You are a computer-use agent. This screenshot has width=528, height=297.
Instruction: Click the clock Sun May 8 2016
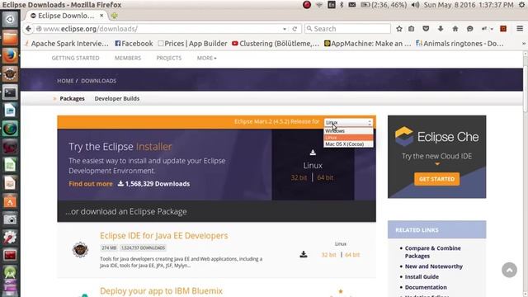(469, 5)
